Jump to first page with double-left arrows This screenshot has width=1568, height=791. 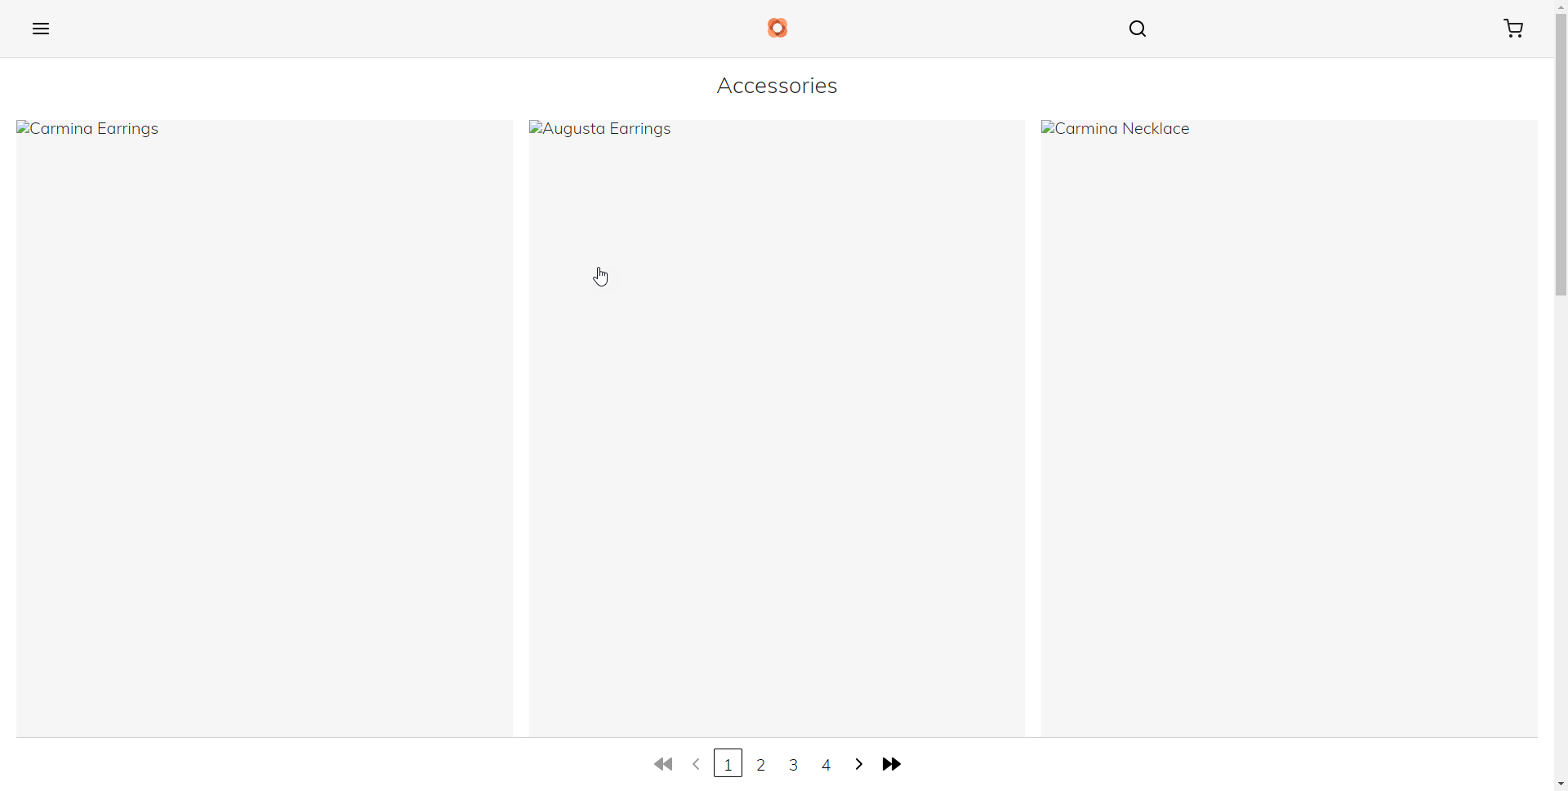pos(663,765)
